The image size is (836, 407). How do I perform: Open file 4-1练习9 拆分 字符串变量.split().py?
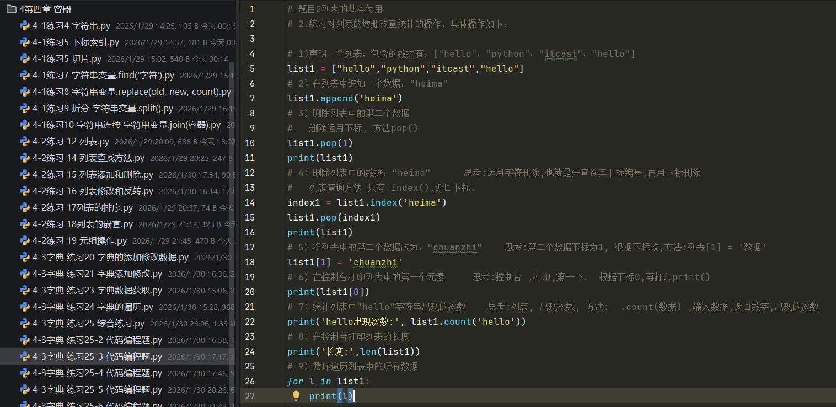(103, 108)
